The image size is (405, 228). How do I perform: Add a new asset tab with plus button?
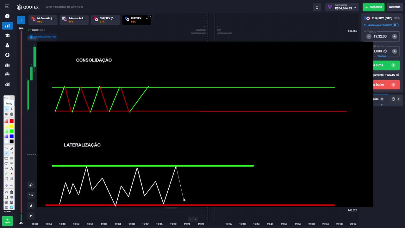tap(21, 20)
